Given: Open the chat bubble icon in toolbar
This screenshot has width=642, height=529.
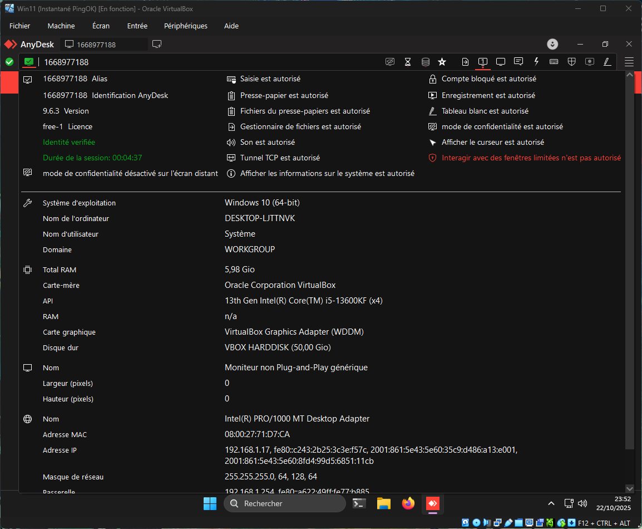Looking at the screenshot, I should click(518, 62).
